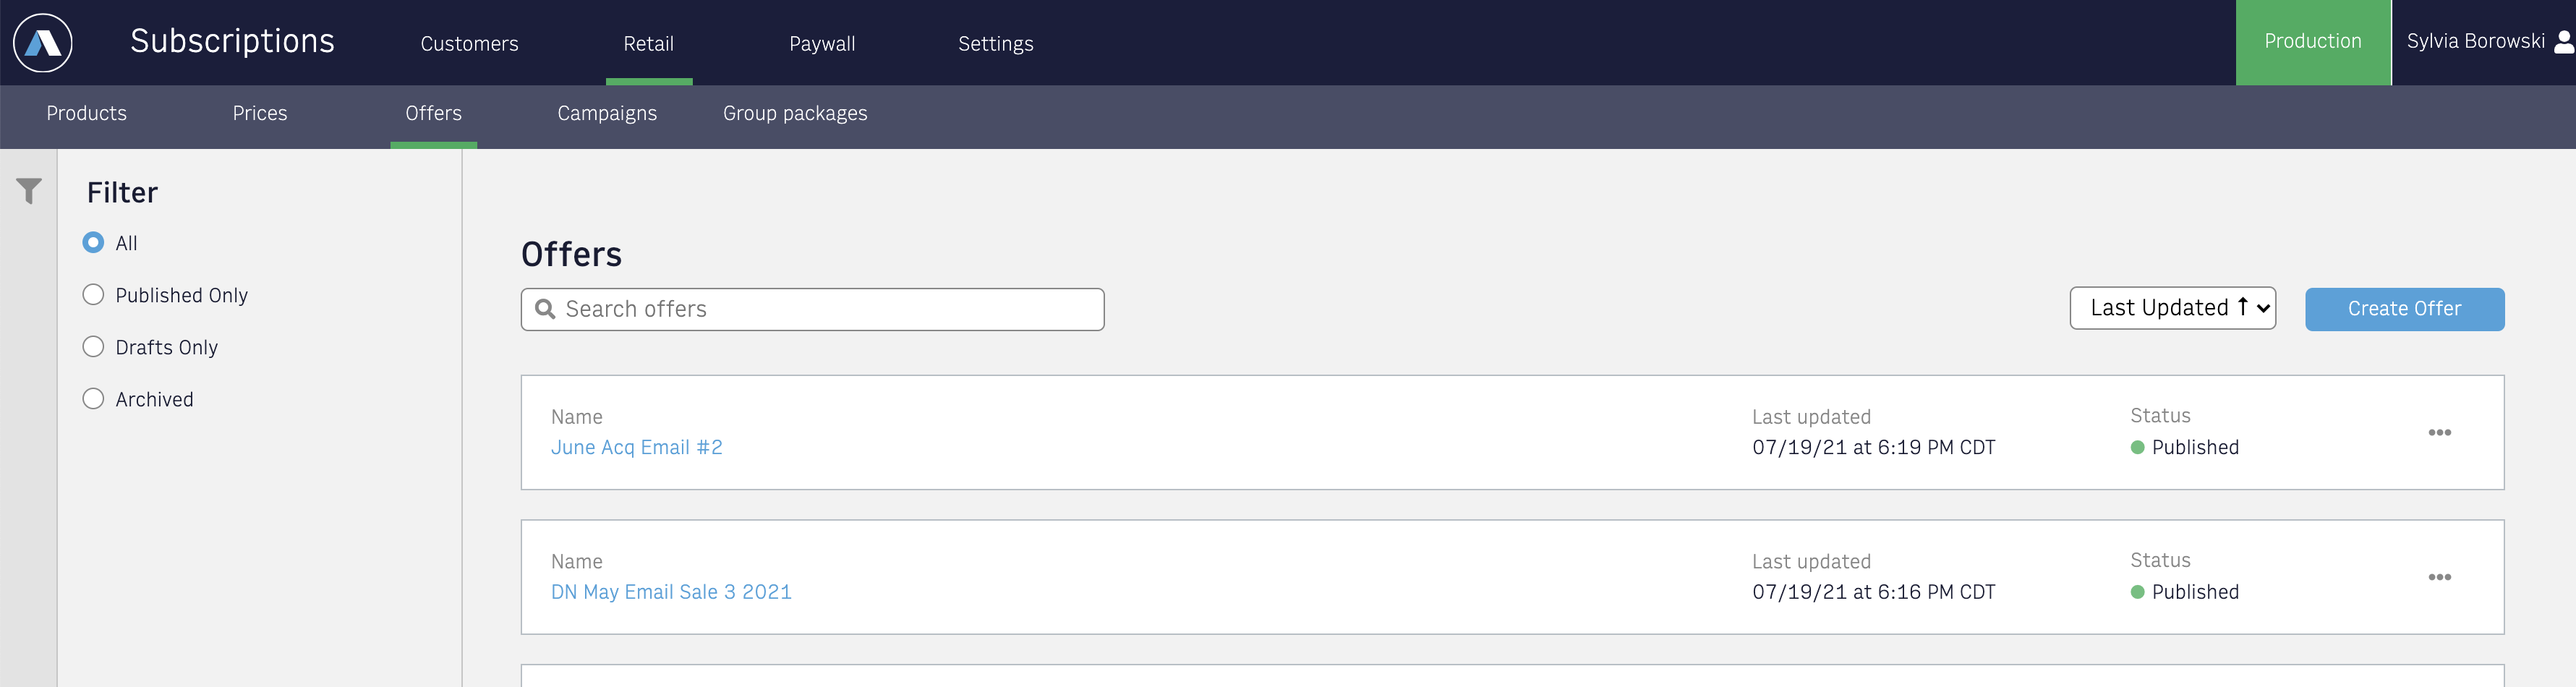Click the Create Offer button
The image size is (2576, 687).
pyautogui.click(x=2404, y=309)
